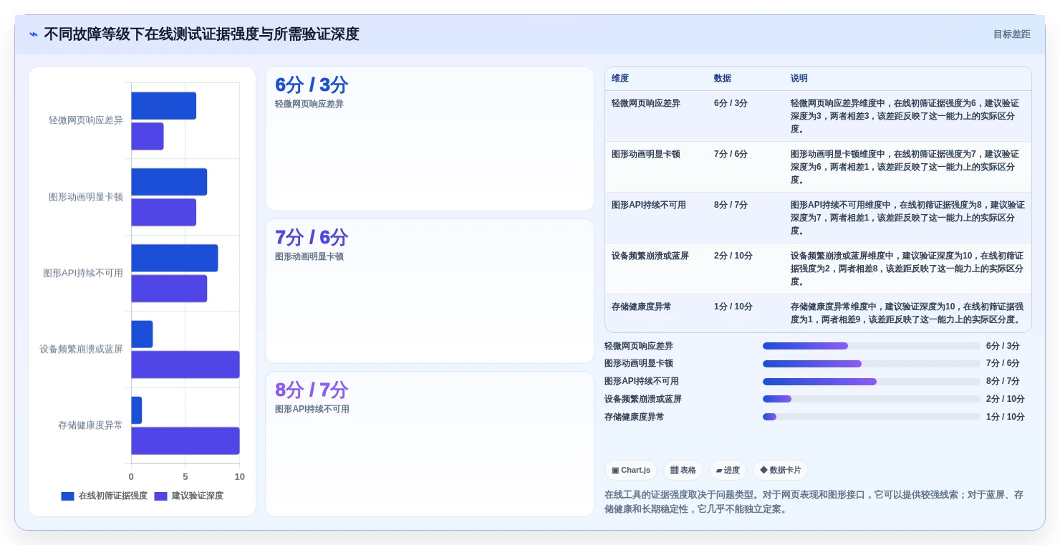Click the 数据 column header

(723, 78)
